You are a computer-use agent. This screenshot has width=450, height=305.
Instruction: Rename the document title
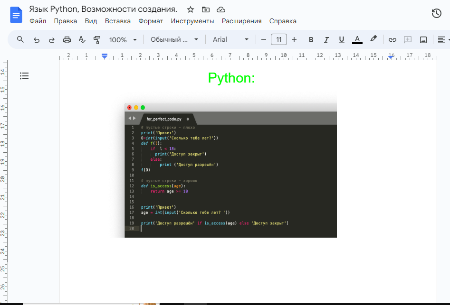[x=103, y=9]
